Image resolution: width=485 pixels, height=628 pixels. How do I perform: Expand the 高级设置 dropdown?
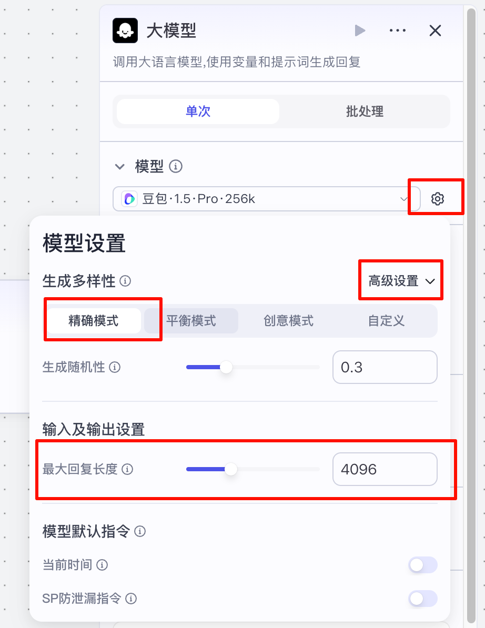[401, 281]
